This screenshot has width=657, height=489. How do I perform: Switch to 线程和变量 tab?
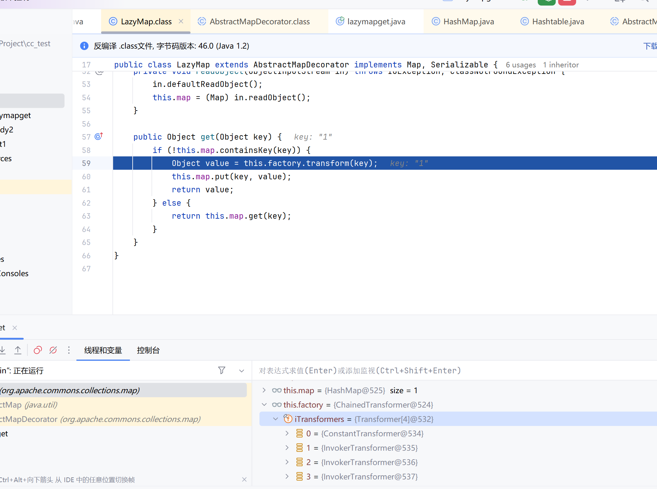103,350
